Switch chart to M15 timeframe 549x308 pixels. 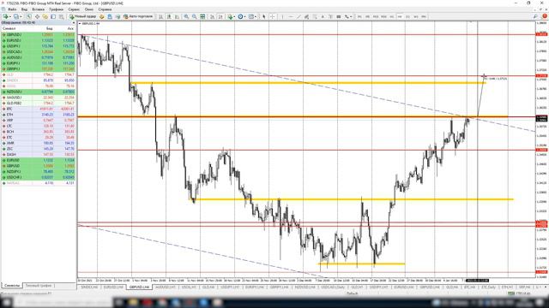(376, 16)
